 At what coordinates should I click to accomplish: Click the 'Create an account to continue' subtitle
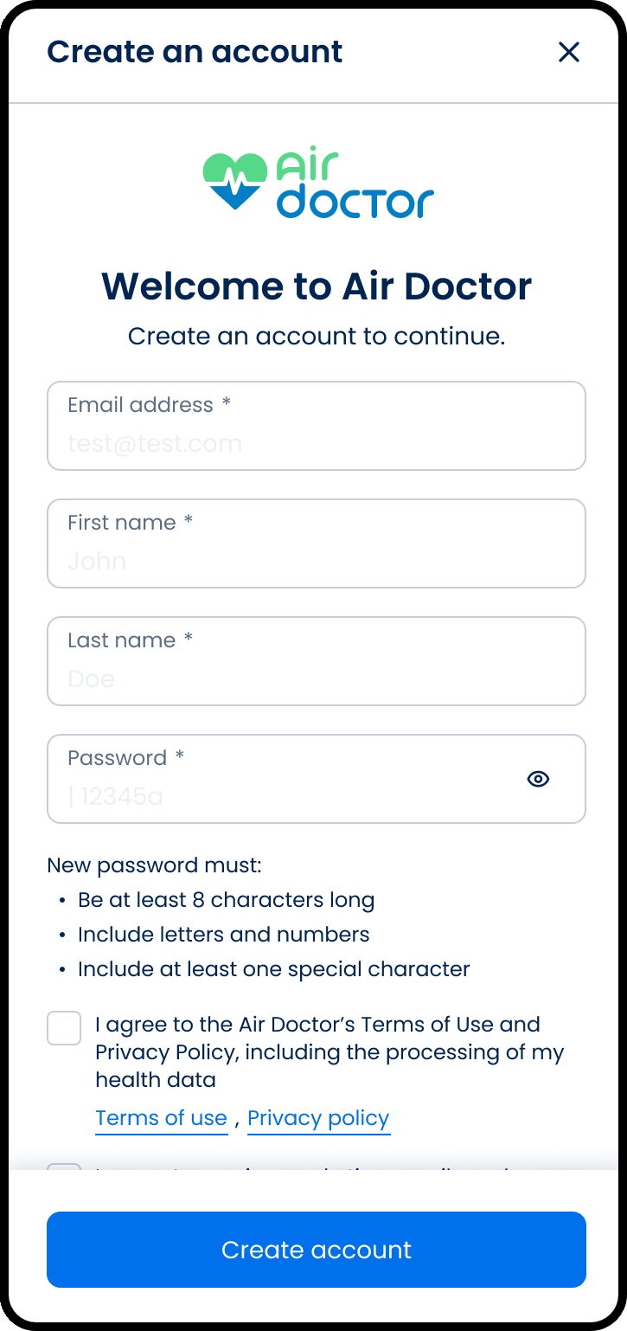(x=317, y=336)
